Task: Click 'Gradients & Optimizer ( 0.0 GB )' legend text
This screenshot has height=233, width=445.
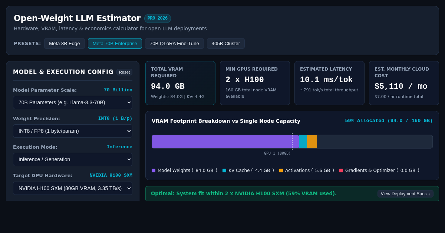Action: 382,170
